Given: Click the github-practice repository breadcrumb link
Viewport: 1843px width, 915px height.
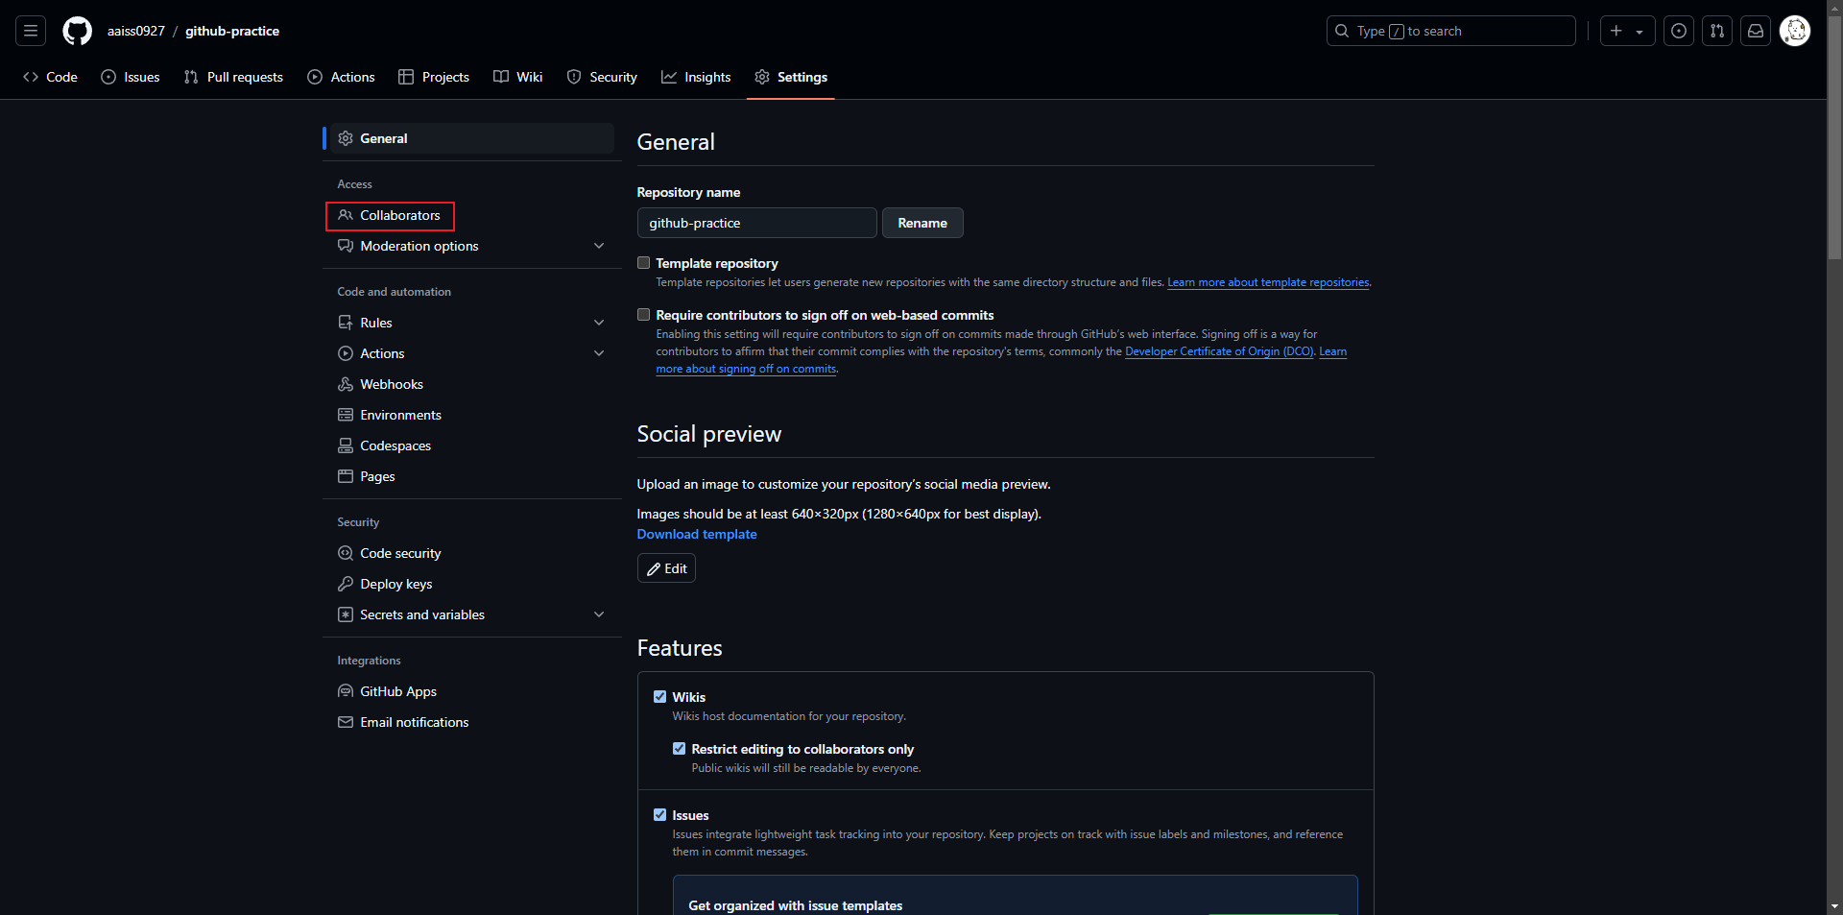Looking at the screenshot, I should click(232, 31).
